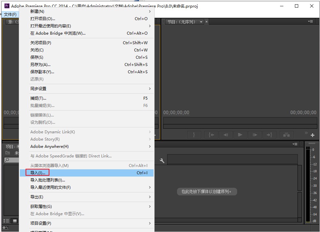Close the Premiere Pro window

point(312,6)
